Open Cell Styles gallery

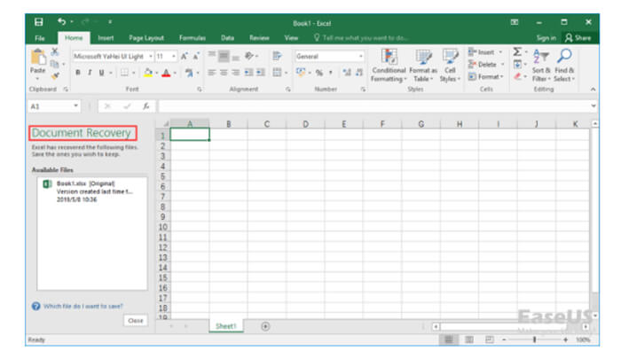pyautogui.click(x=450, y=66)
